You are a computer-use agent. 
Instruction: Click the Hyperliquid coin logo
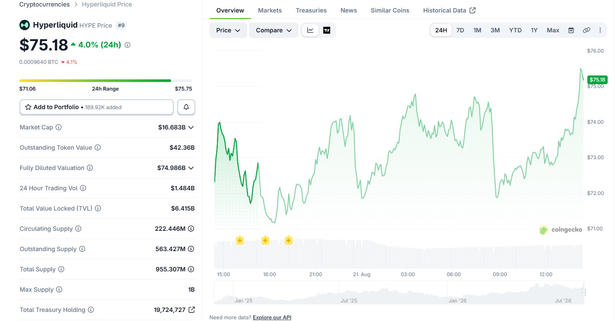[25, 25]
